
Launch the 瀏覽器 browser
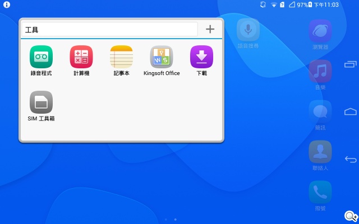point(320,31)
